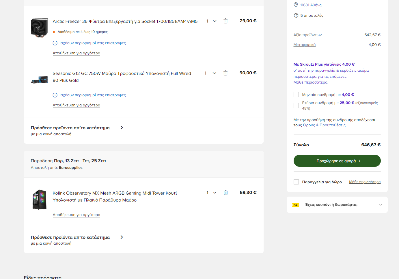Open the Seasonic G12 GC 750W product title

point(122,77)
